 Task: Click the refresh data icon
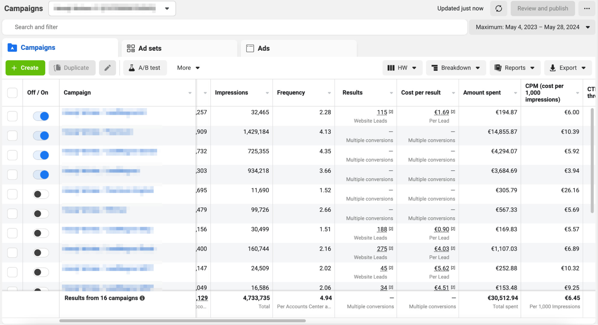pyautogui.click(x=498, y=8)
